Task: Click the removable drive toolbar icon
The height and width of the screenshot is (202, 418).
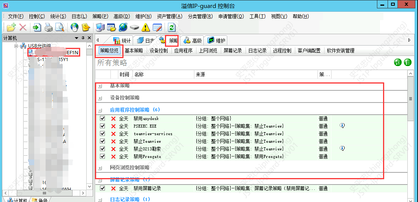Action: [x=135, y=27]
